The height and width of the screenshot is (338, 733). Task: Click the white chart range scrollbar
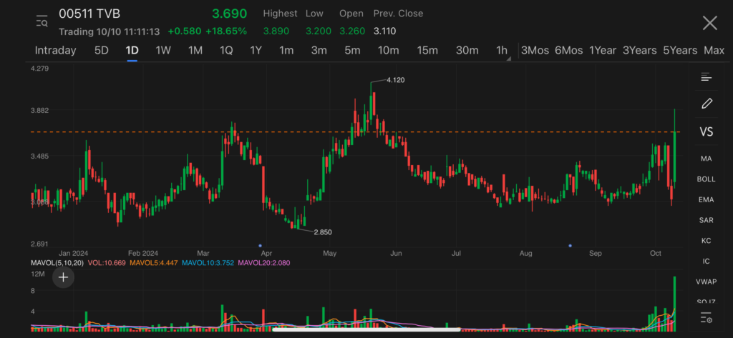366,329
